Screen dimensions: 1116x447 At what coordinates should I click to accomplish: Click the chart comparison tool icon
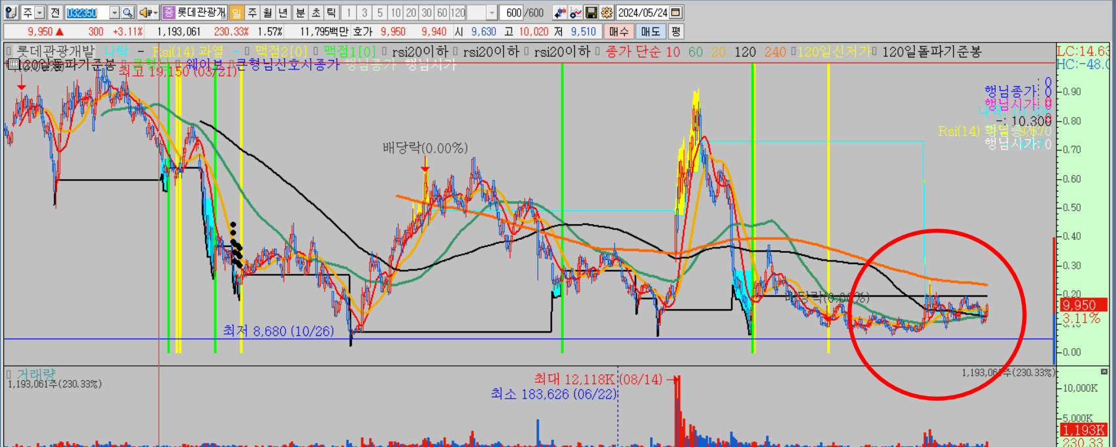pyautogui.click(x=560, y=12)
